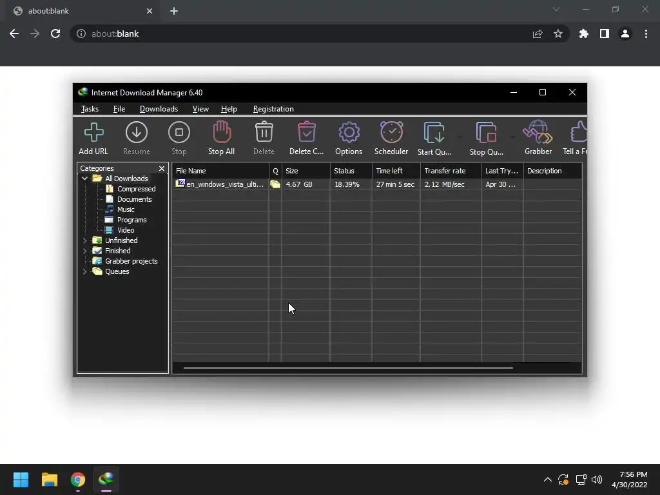Click the 4.67 GB size cell
The width and height of the screenshot is (660, 495).
299,184
